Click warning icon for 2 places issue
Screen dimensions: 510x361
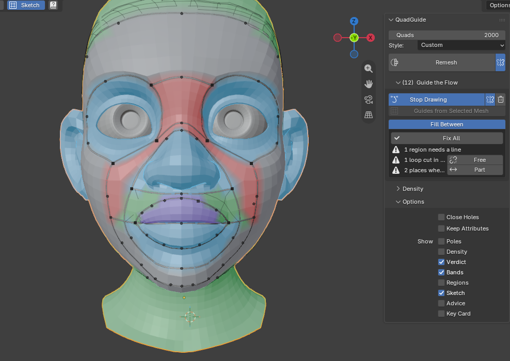click(396, 170)
